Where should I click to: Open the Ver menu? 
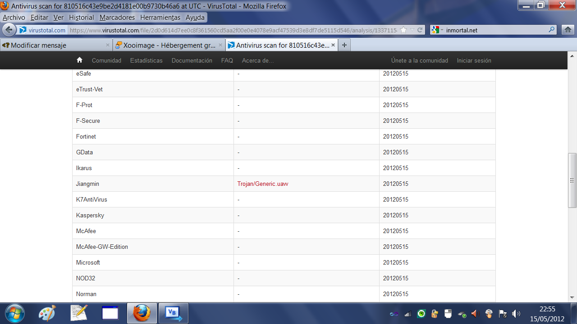(x=59, y=18)
